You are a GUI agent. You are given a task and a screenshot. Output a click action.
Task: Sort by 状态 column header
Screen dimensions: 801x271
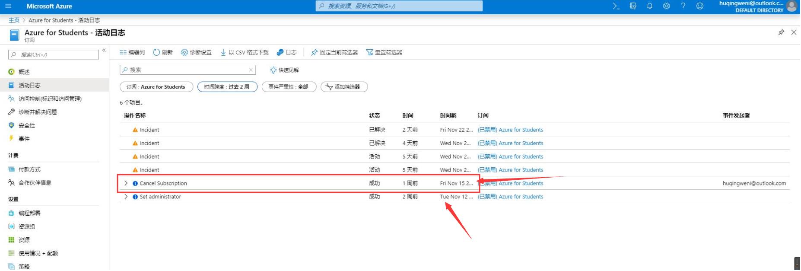(x=374, y=115)
